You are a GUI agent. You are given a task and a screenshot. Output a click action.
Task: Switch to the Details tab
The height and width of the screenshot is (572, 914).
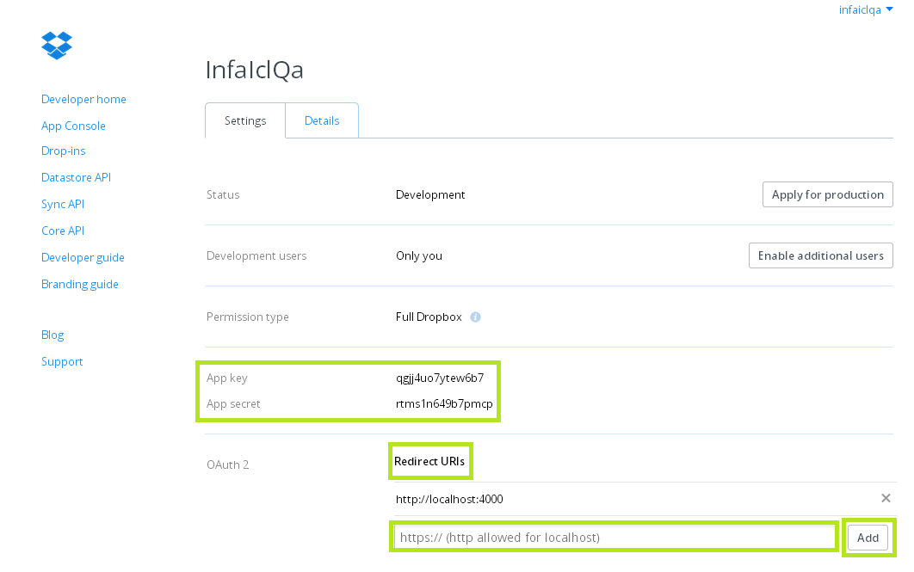[322, 121]
